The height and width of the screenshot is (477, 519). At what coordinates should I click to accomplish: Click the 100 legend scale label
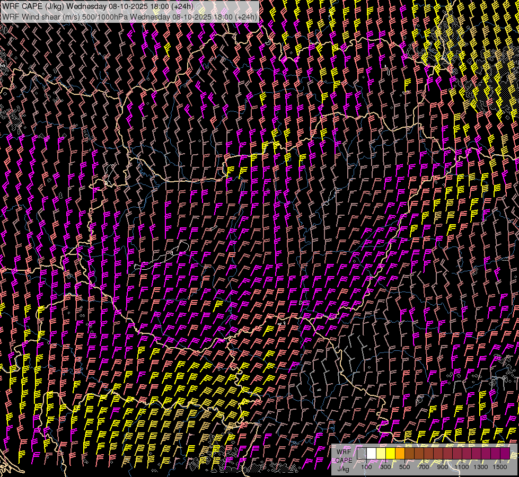coord(366,467)
